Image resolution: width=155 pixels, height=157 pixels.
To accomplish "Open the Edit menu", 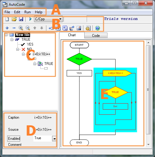I will (x=17, y=12).
